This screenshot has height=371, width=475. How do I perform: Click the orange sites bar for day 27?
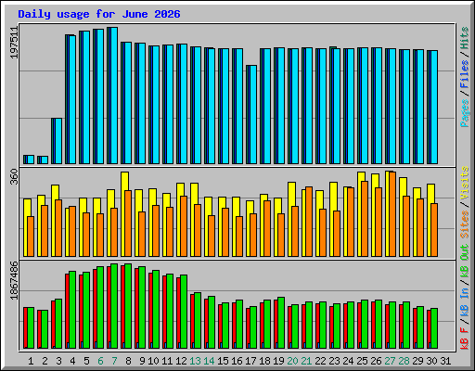(x=392, y=214)
